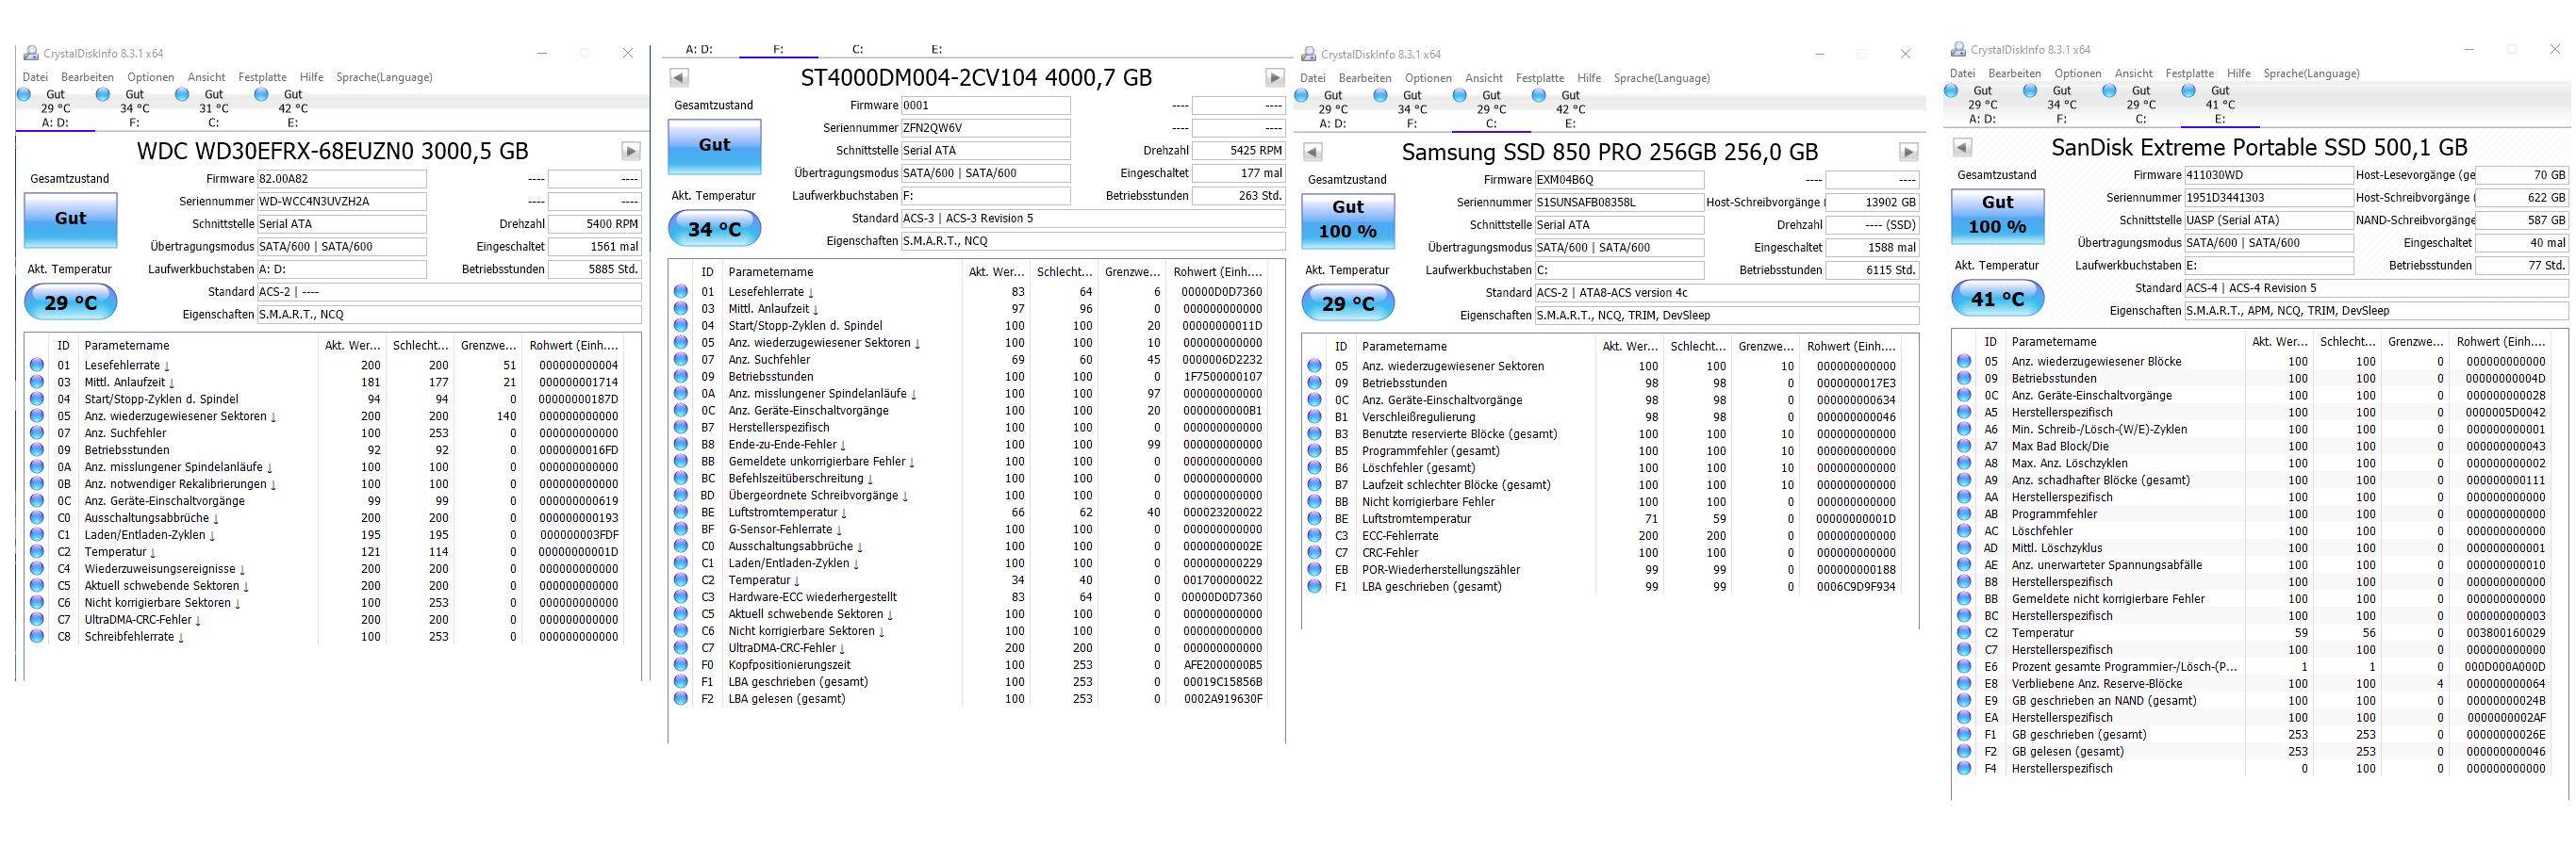Switch to A: D: tab in ST4000DM004 window
This screenshot has width=2576, height=863.
699,49
